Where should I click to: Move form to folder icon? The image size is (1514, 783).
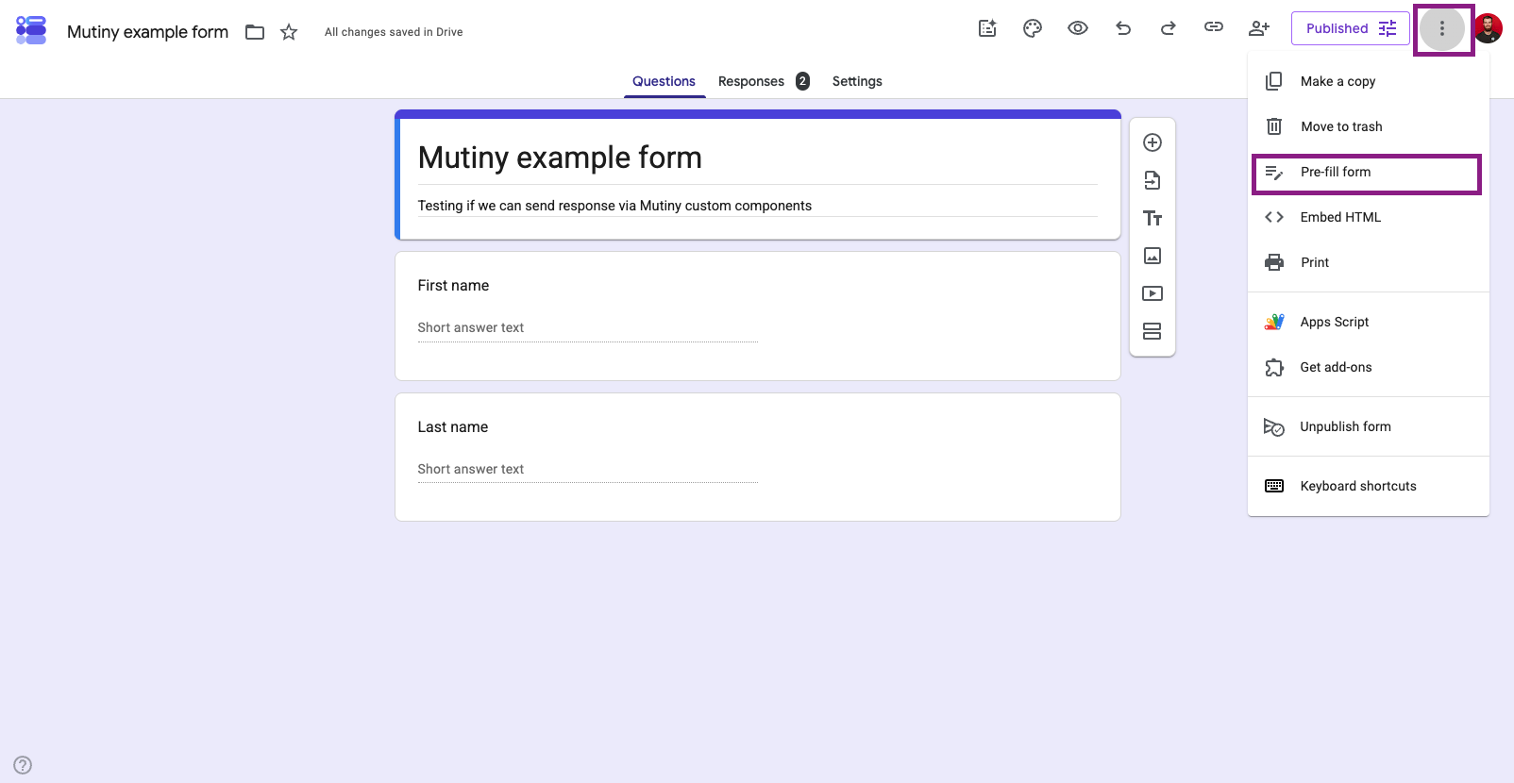(x=255, y=32)
